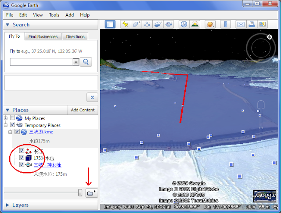Collapse the Temporary Places tree node

pyautogui.click(x=6, y=125)
